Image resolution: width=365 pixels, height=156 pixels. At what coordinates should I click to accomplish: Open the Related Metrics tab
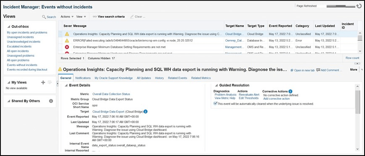click(x=201, y=78)
